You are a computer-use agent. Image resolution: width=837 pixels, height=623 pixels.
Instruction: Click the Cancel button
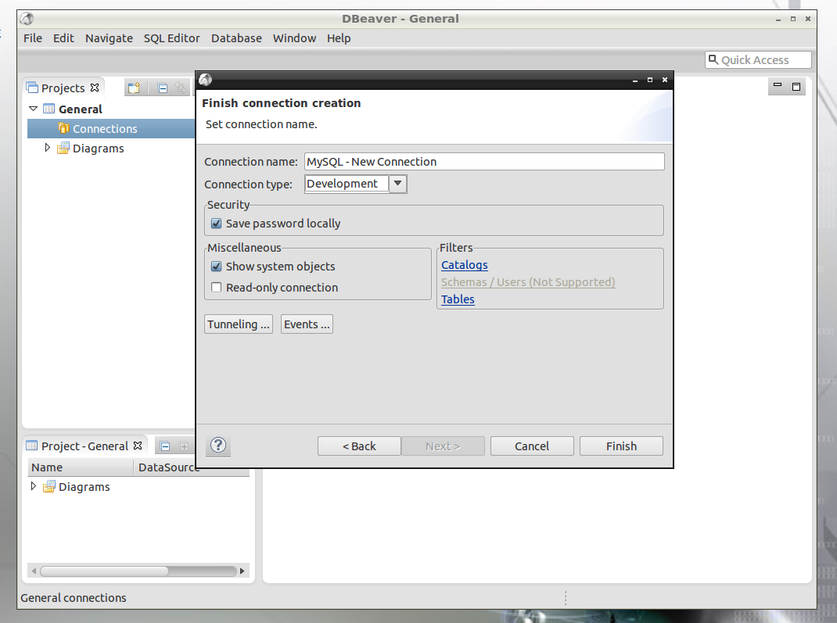532,446
